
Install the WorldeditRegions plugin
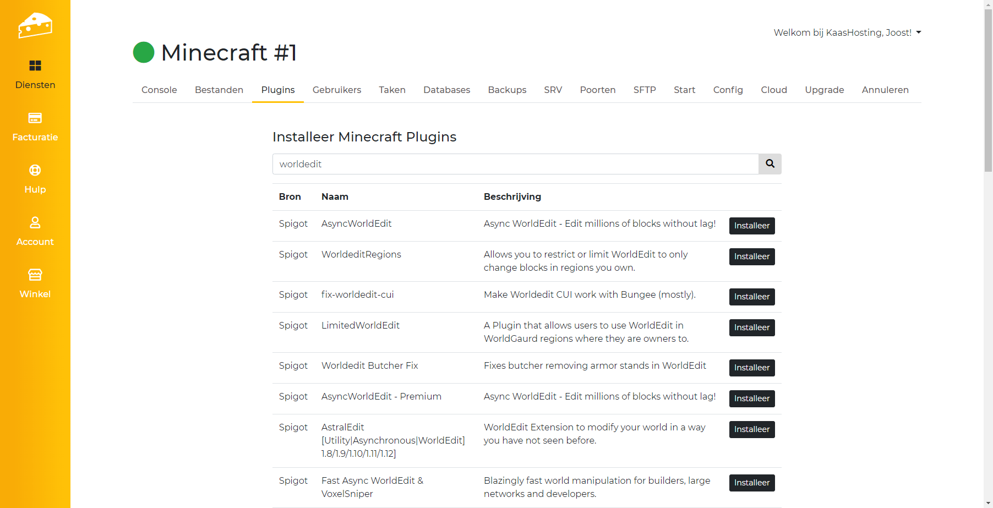coord(751,256)
